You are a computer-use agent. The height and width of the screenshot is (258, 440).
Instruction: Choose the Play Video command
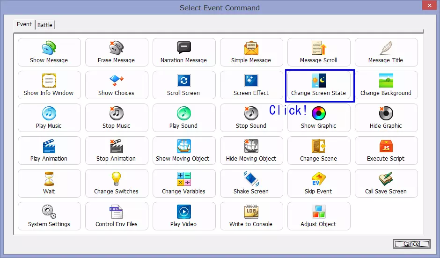184,216
